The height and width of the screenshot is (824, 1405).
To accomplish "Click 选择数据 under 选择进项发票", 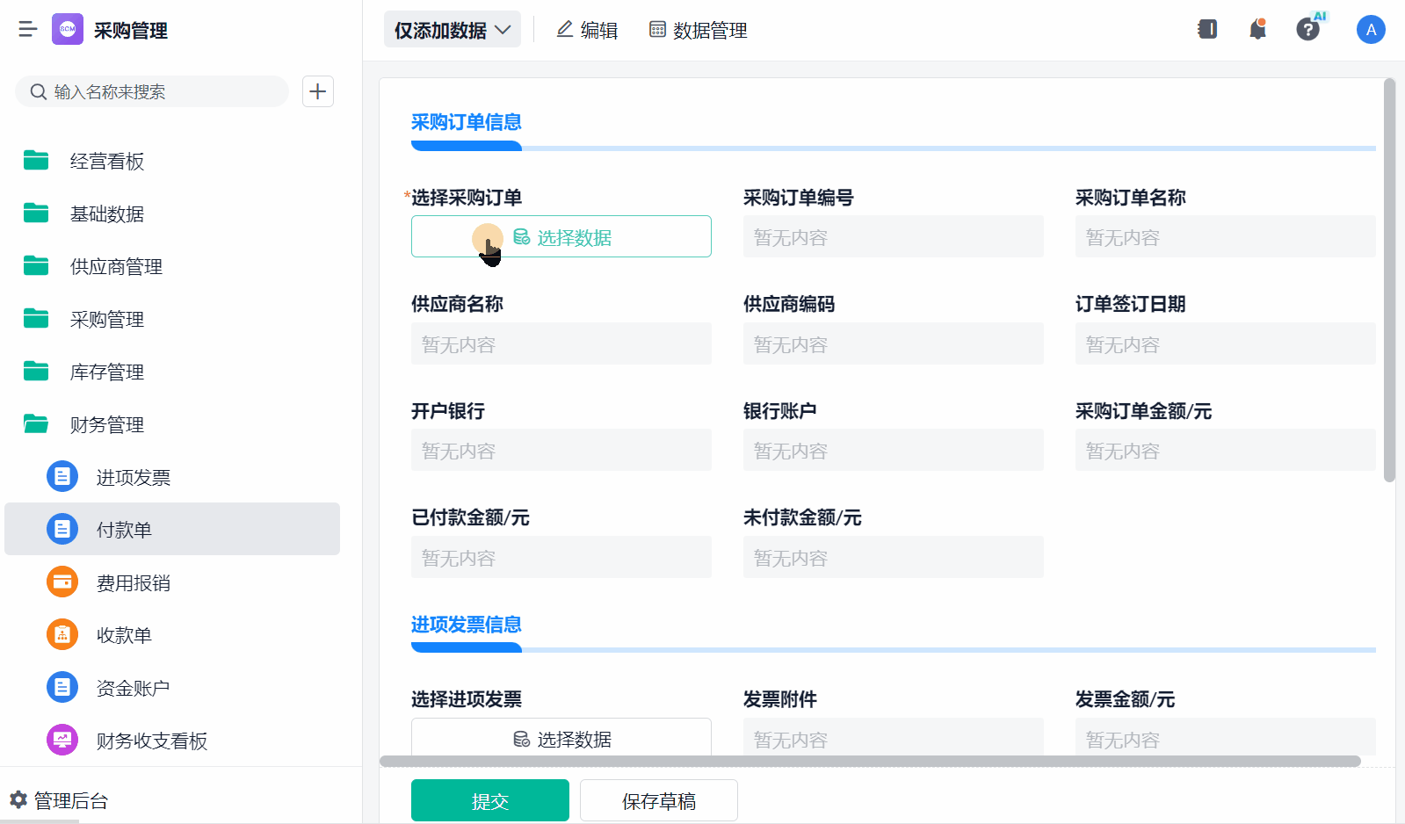I will point(561,738).
